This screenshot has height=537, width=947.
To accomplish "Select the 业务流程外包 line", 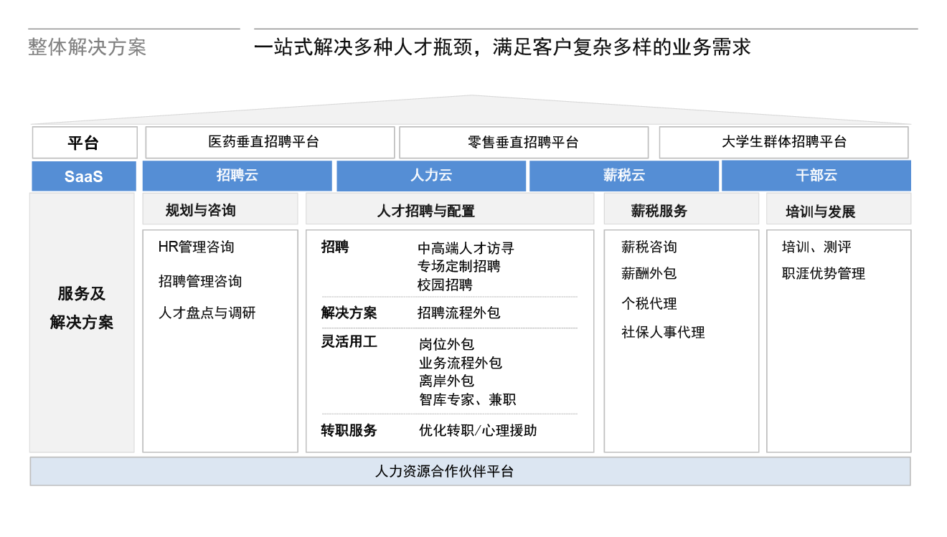I will click(x=461, y=363).
